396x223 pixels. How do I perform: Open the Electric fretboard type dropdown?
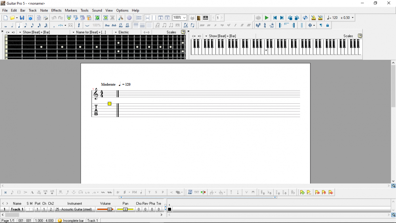point(116,32)
